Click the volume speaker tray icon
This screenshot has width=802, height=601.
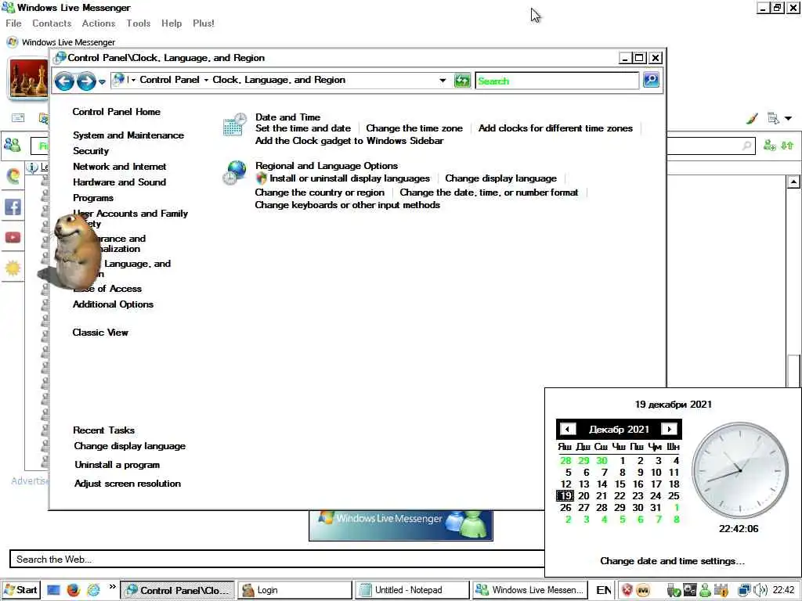(x=760, y=590)
